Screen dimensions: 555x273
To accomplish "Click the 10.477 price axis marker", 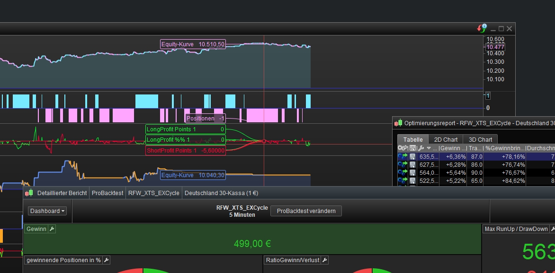I will (495, 47).
